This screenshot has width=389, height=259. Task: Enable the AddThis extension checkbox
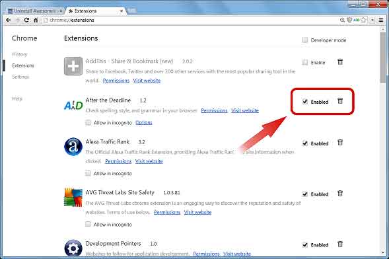[305, 62]
